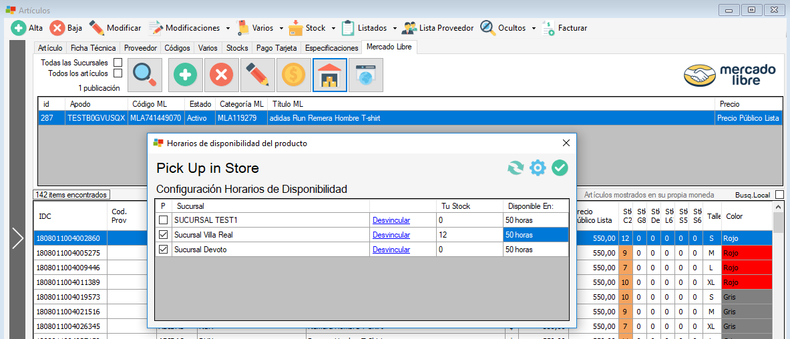Select the Mercado Libre tab
Viewport: 790px width, 339px height.
389,47
